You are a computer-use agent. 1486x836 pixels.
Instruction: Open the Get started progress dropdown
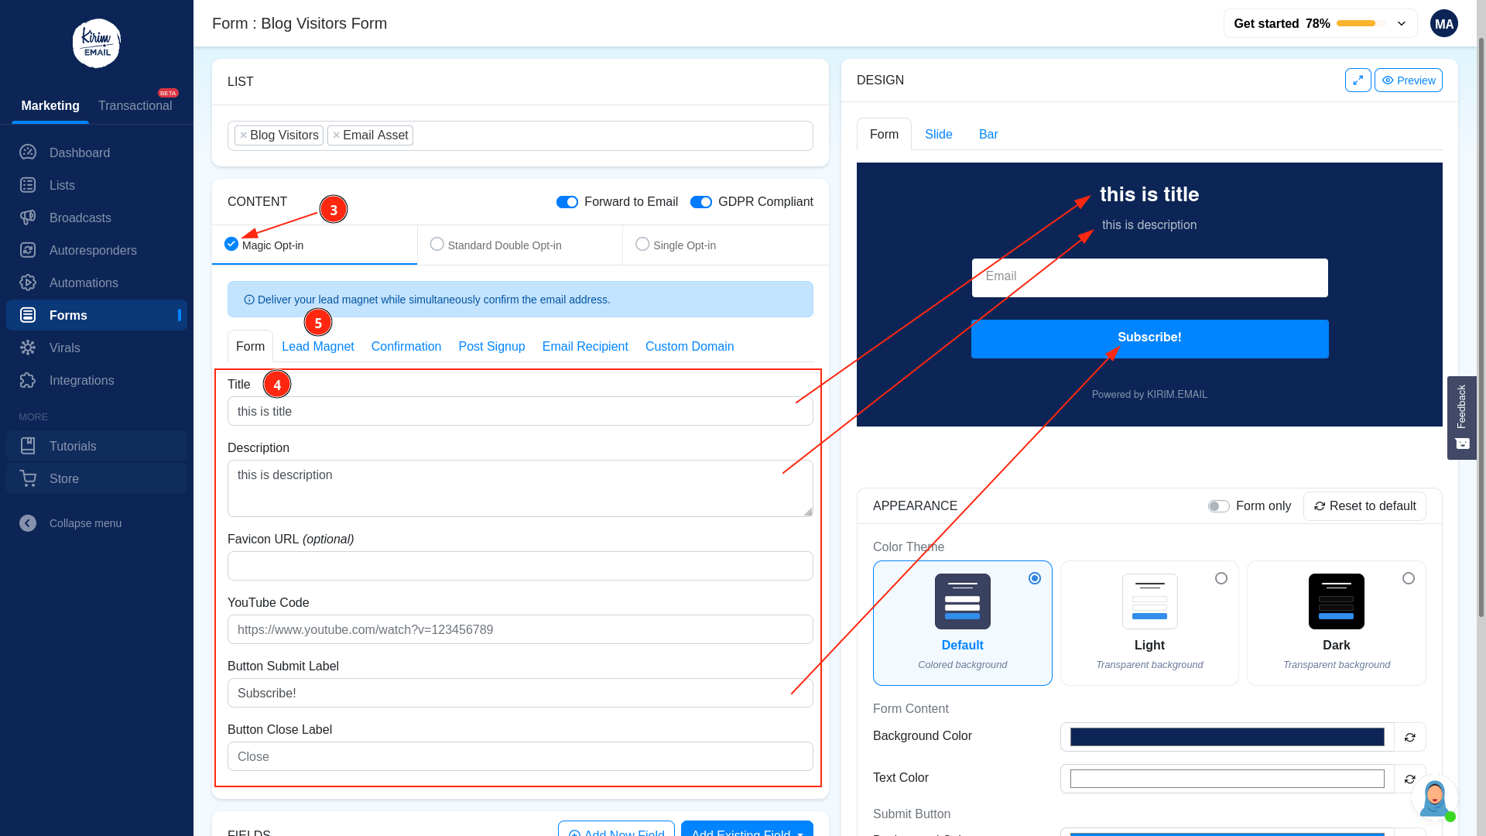(1401, 23)
